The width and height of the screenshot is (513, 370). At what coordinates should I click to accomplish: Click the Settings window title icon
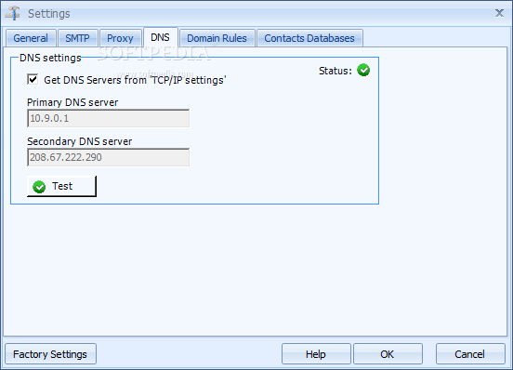pyautogui.click(x=13, y=13)
